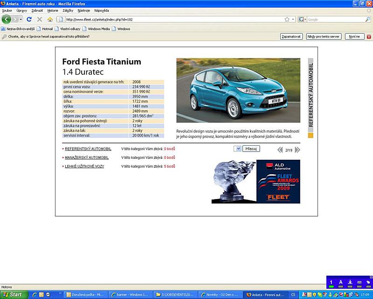Viewport: 373px width, 299px height.
Task: Go to next car with right double arrow
Action: coord(297,150)
